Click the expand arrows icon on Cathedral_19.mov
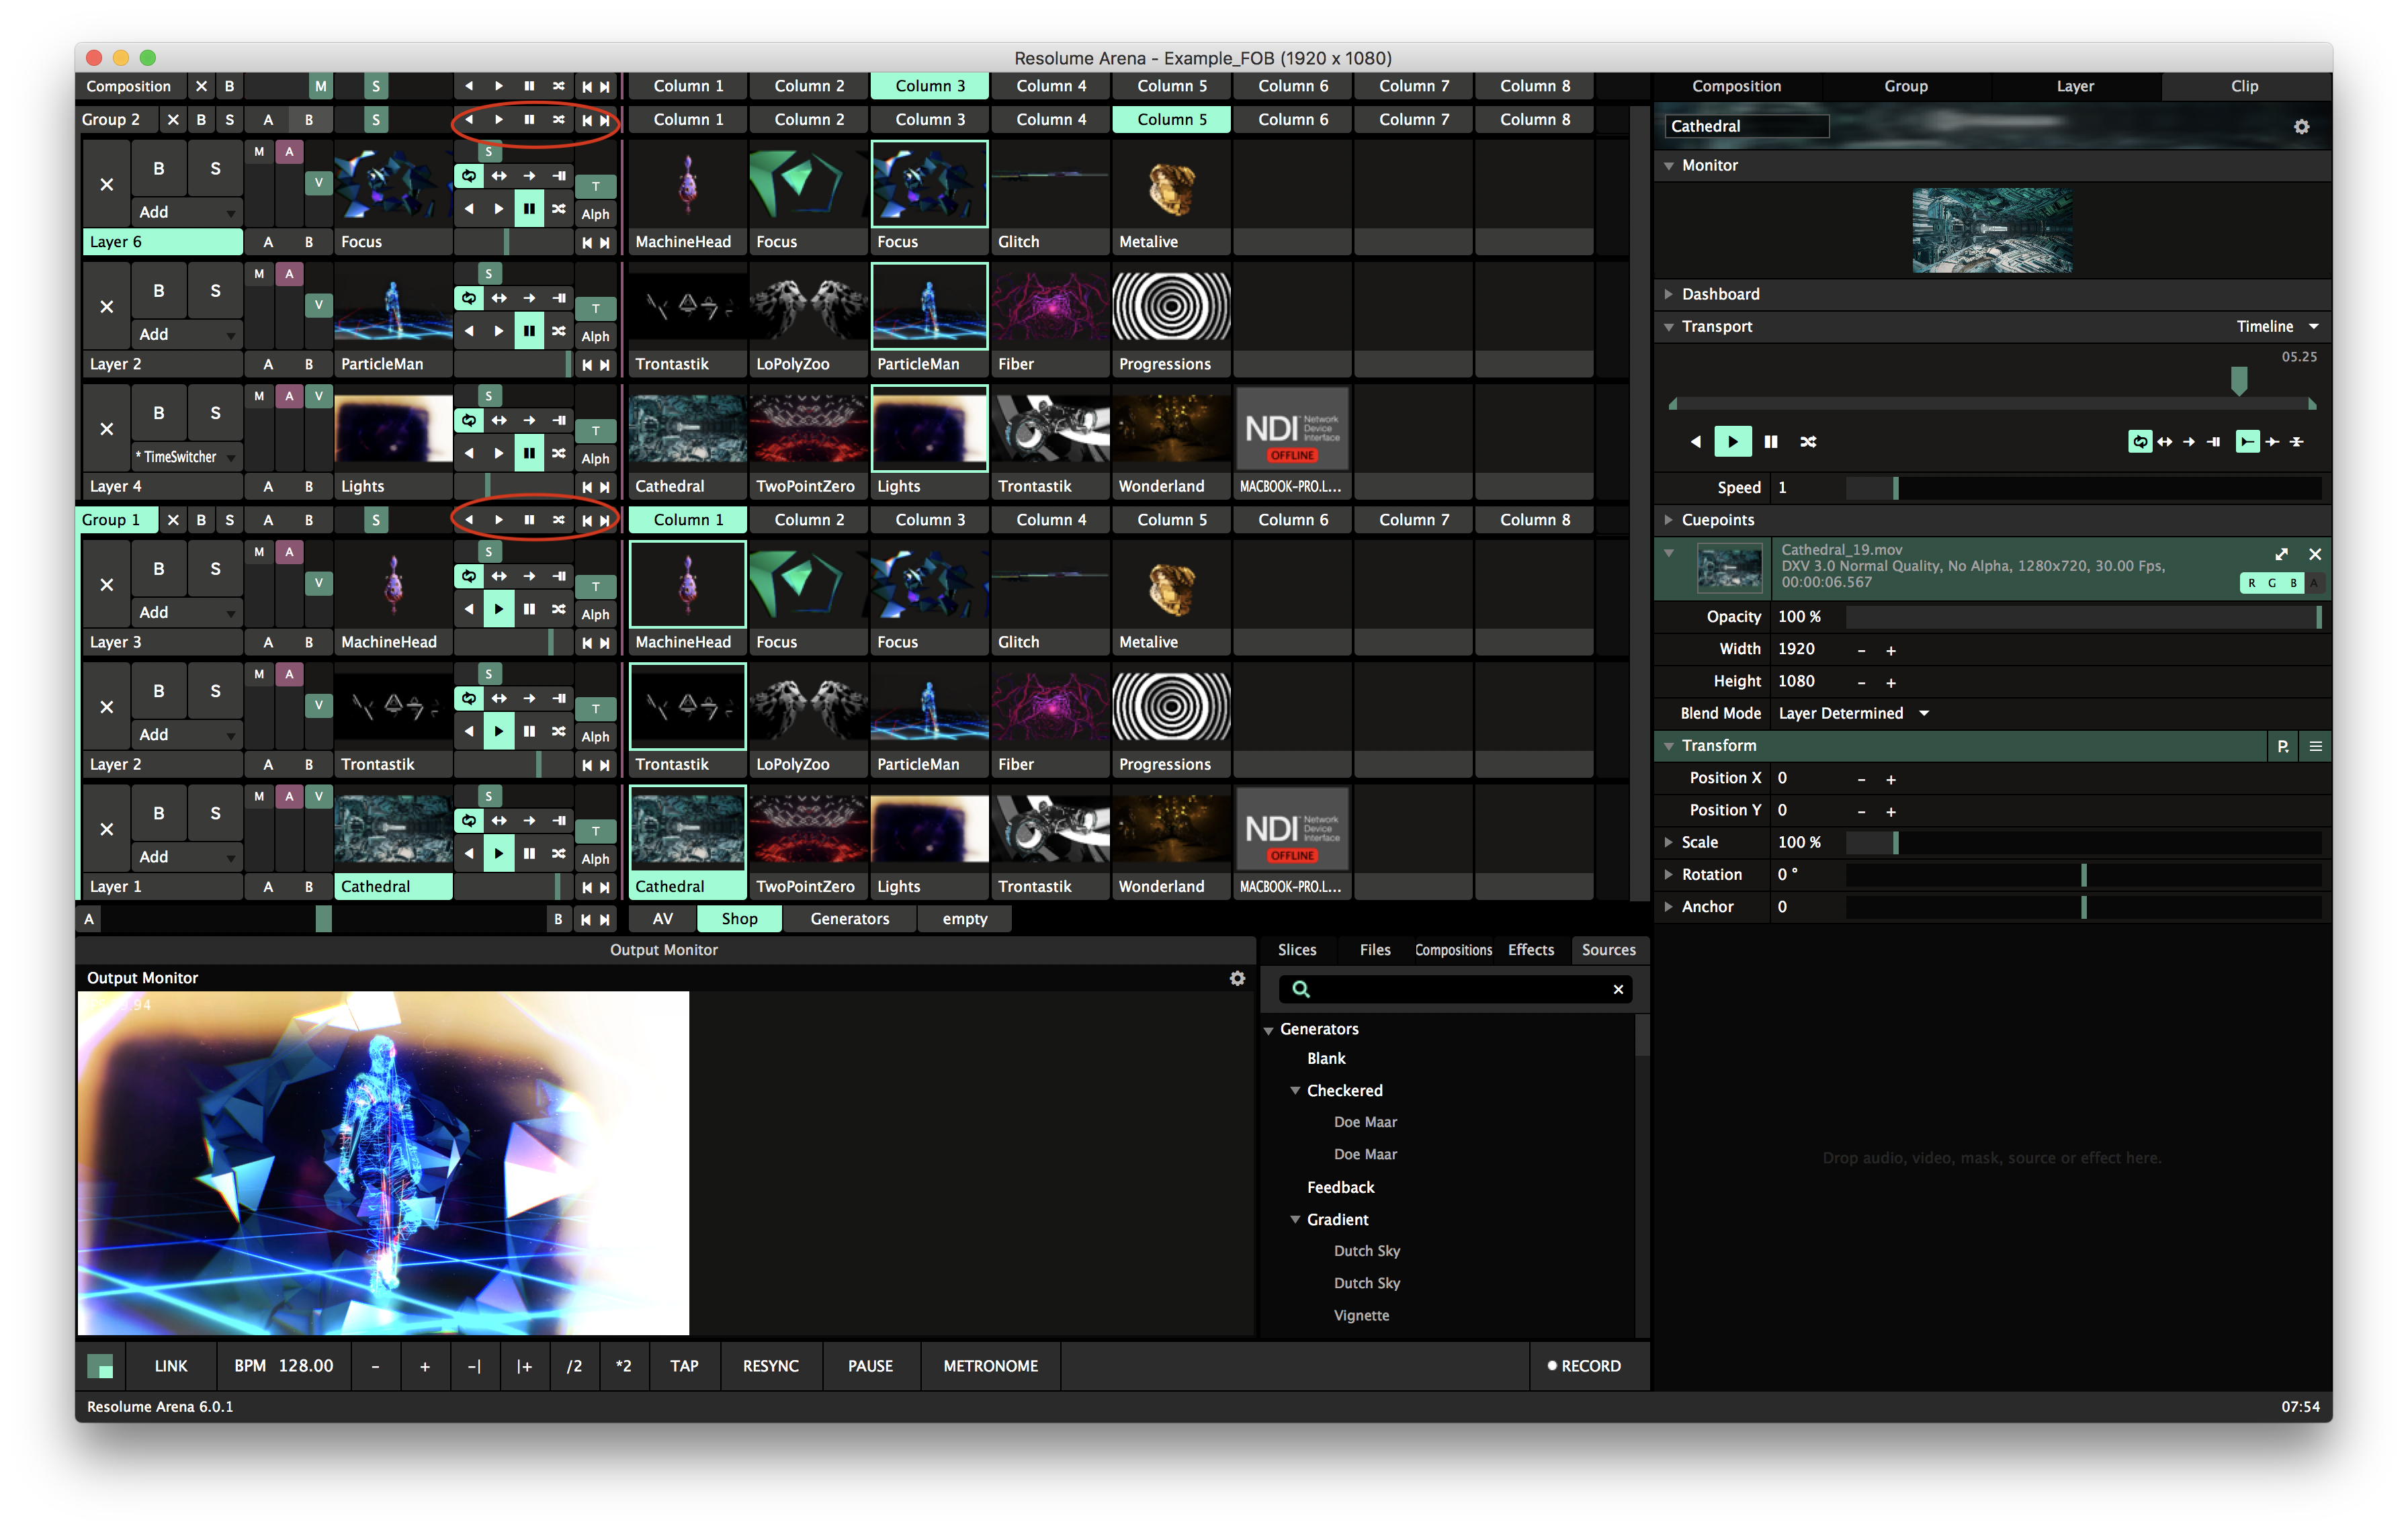The width and height of the screenshot is (2408, 1530). coord(2281,553)
